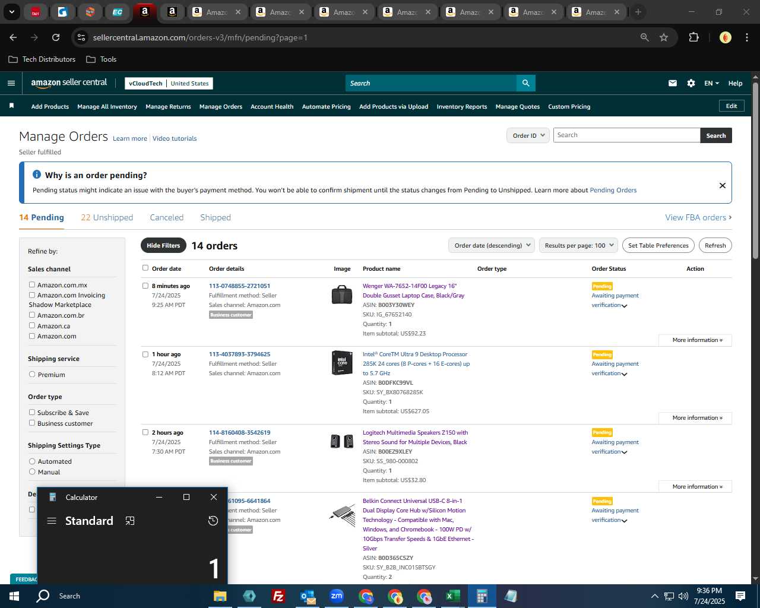The width and height of the screenshot is (760, 608).
Task: Click Set Table Preferences button
Action: tap(658, 245)
